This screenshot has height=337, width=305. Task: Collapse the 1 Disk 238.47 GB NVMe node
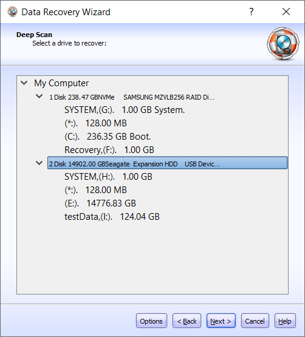coord(39,97)
